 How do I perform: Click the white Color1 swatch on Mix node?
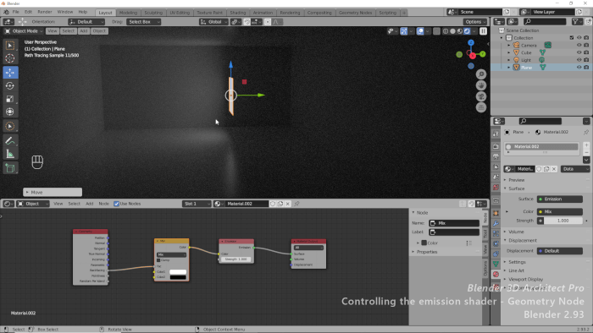coord(178,271)
